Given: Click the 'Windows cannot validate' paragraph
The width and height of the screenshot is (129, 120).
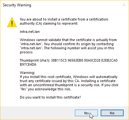Looking at the screenshot, I should coord(68,46).
